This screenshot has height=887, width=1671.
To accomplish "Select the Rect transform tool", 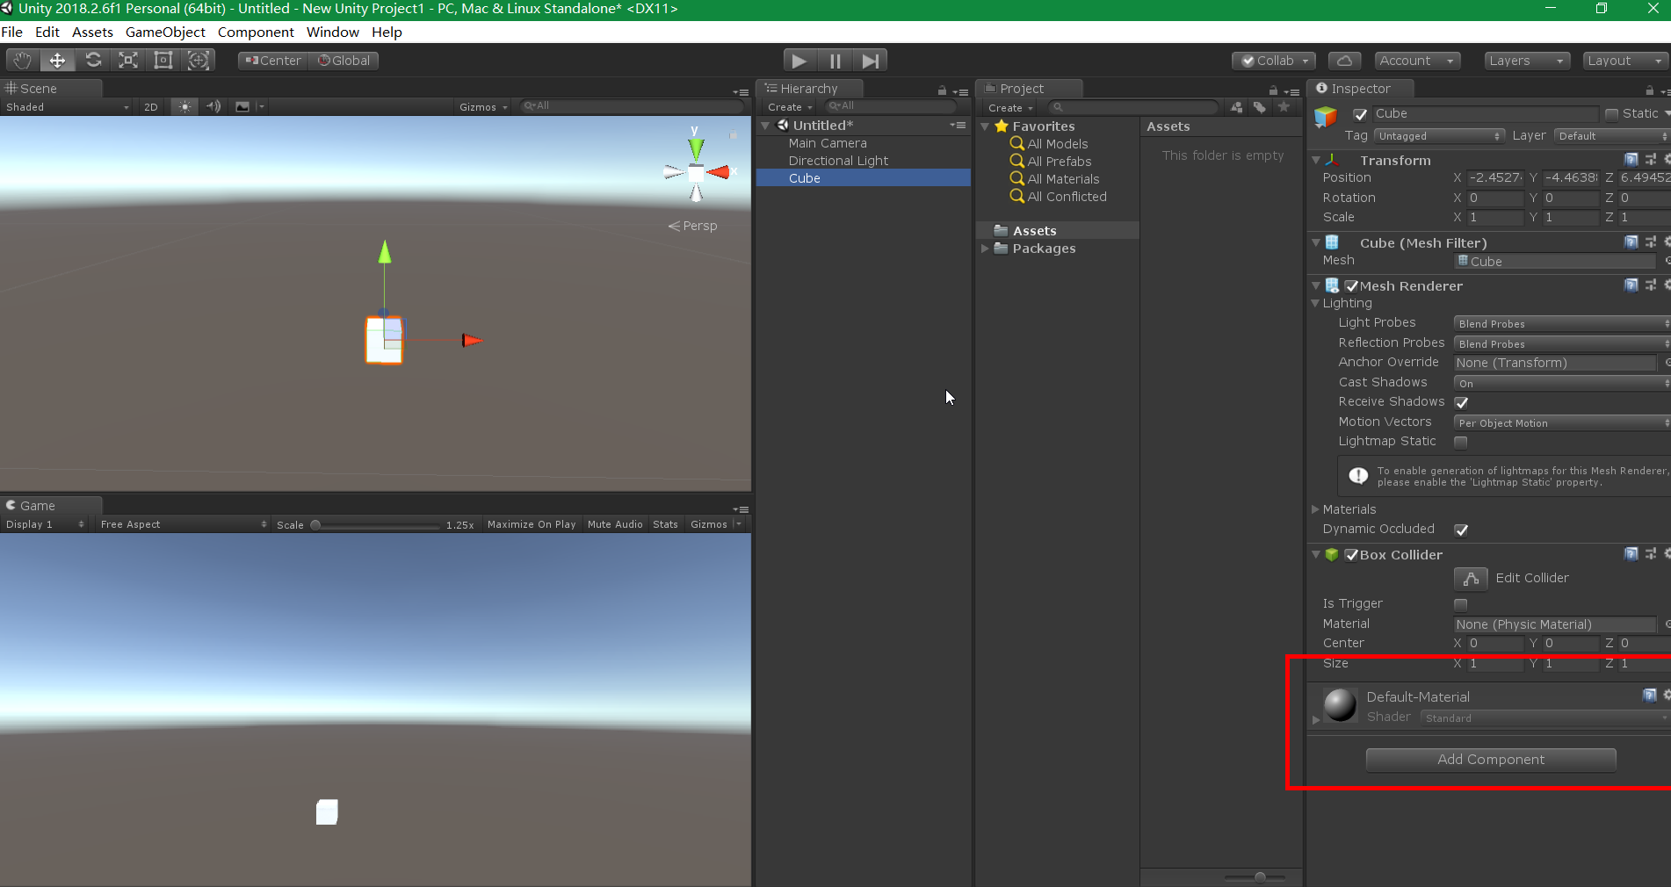I will (163, 60).
